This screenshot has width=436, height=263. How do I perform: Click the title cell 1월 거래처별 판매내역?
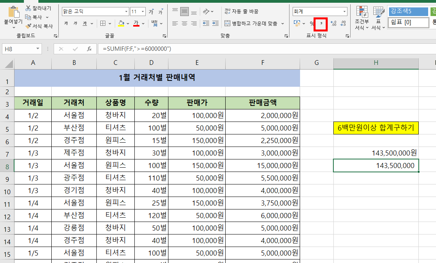157,78
